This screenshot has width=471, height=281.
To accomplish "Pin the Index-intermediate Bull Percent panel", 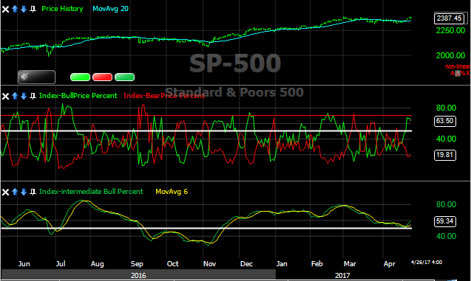I will point(33,192).
